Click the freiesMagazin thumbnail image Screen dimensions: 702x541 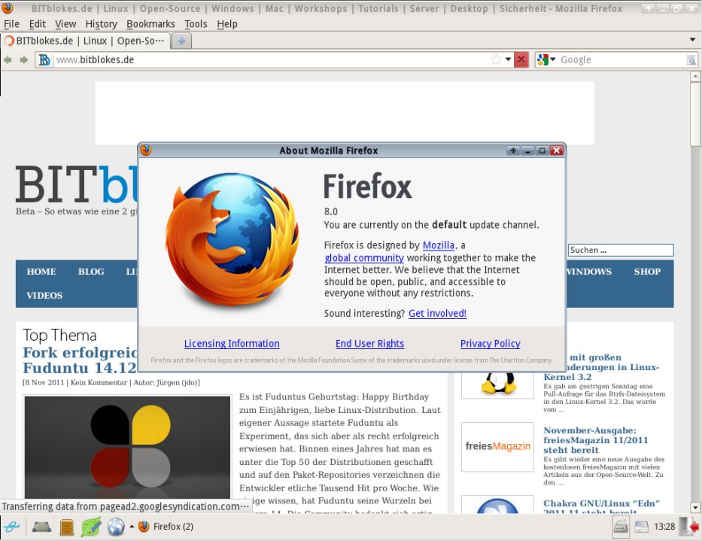click(x=497, y=446)
